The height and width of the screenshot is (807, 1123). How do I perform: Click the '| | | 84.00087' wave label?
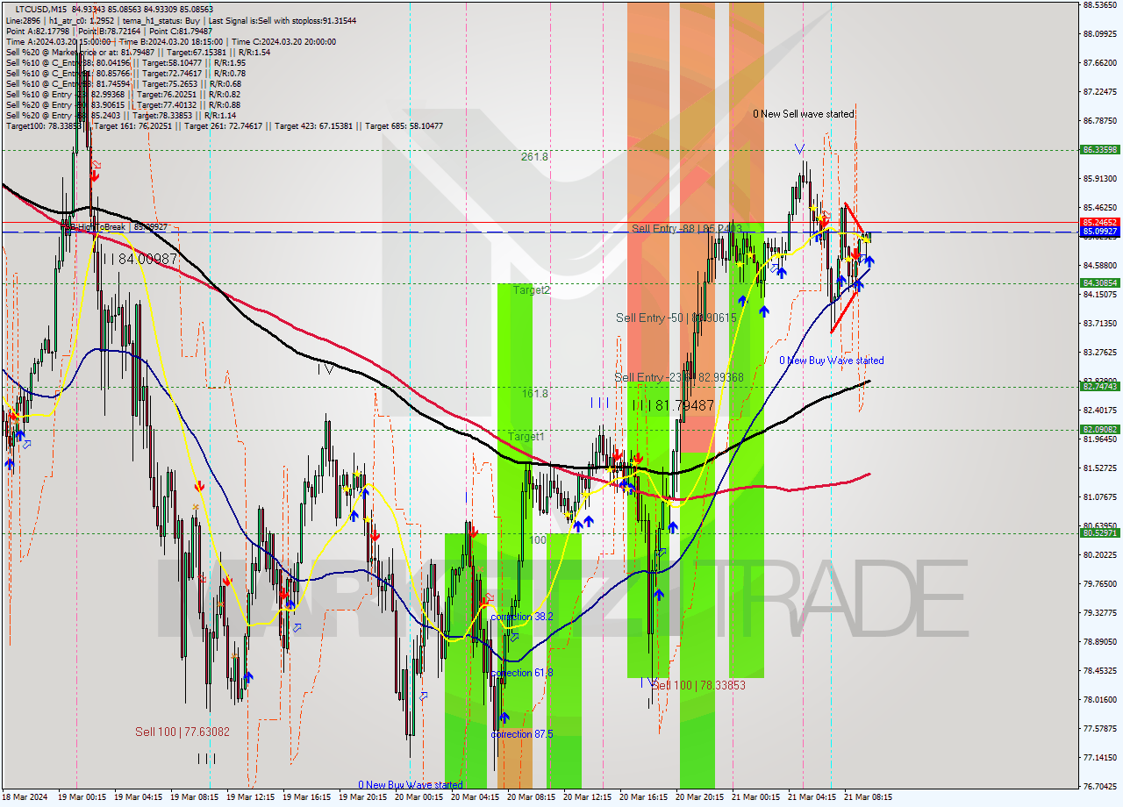click(139, 259)
